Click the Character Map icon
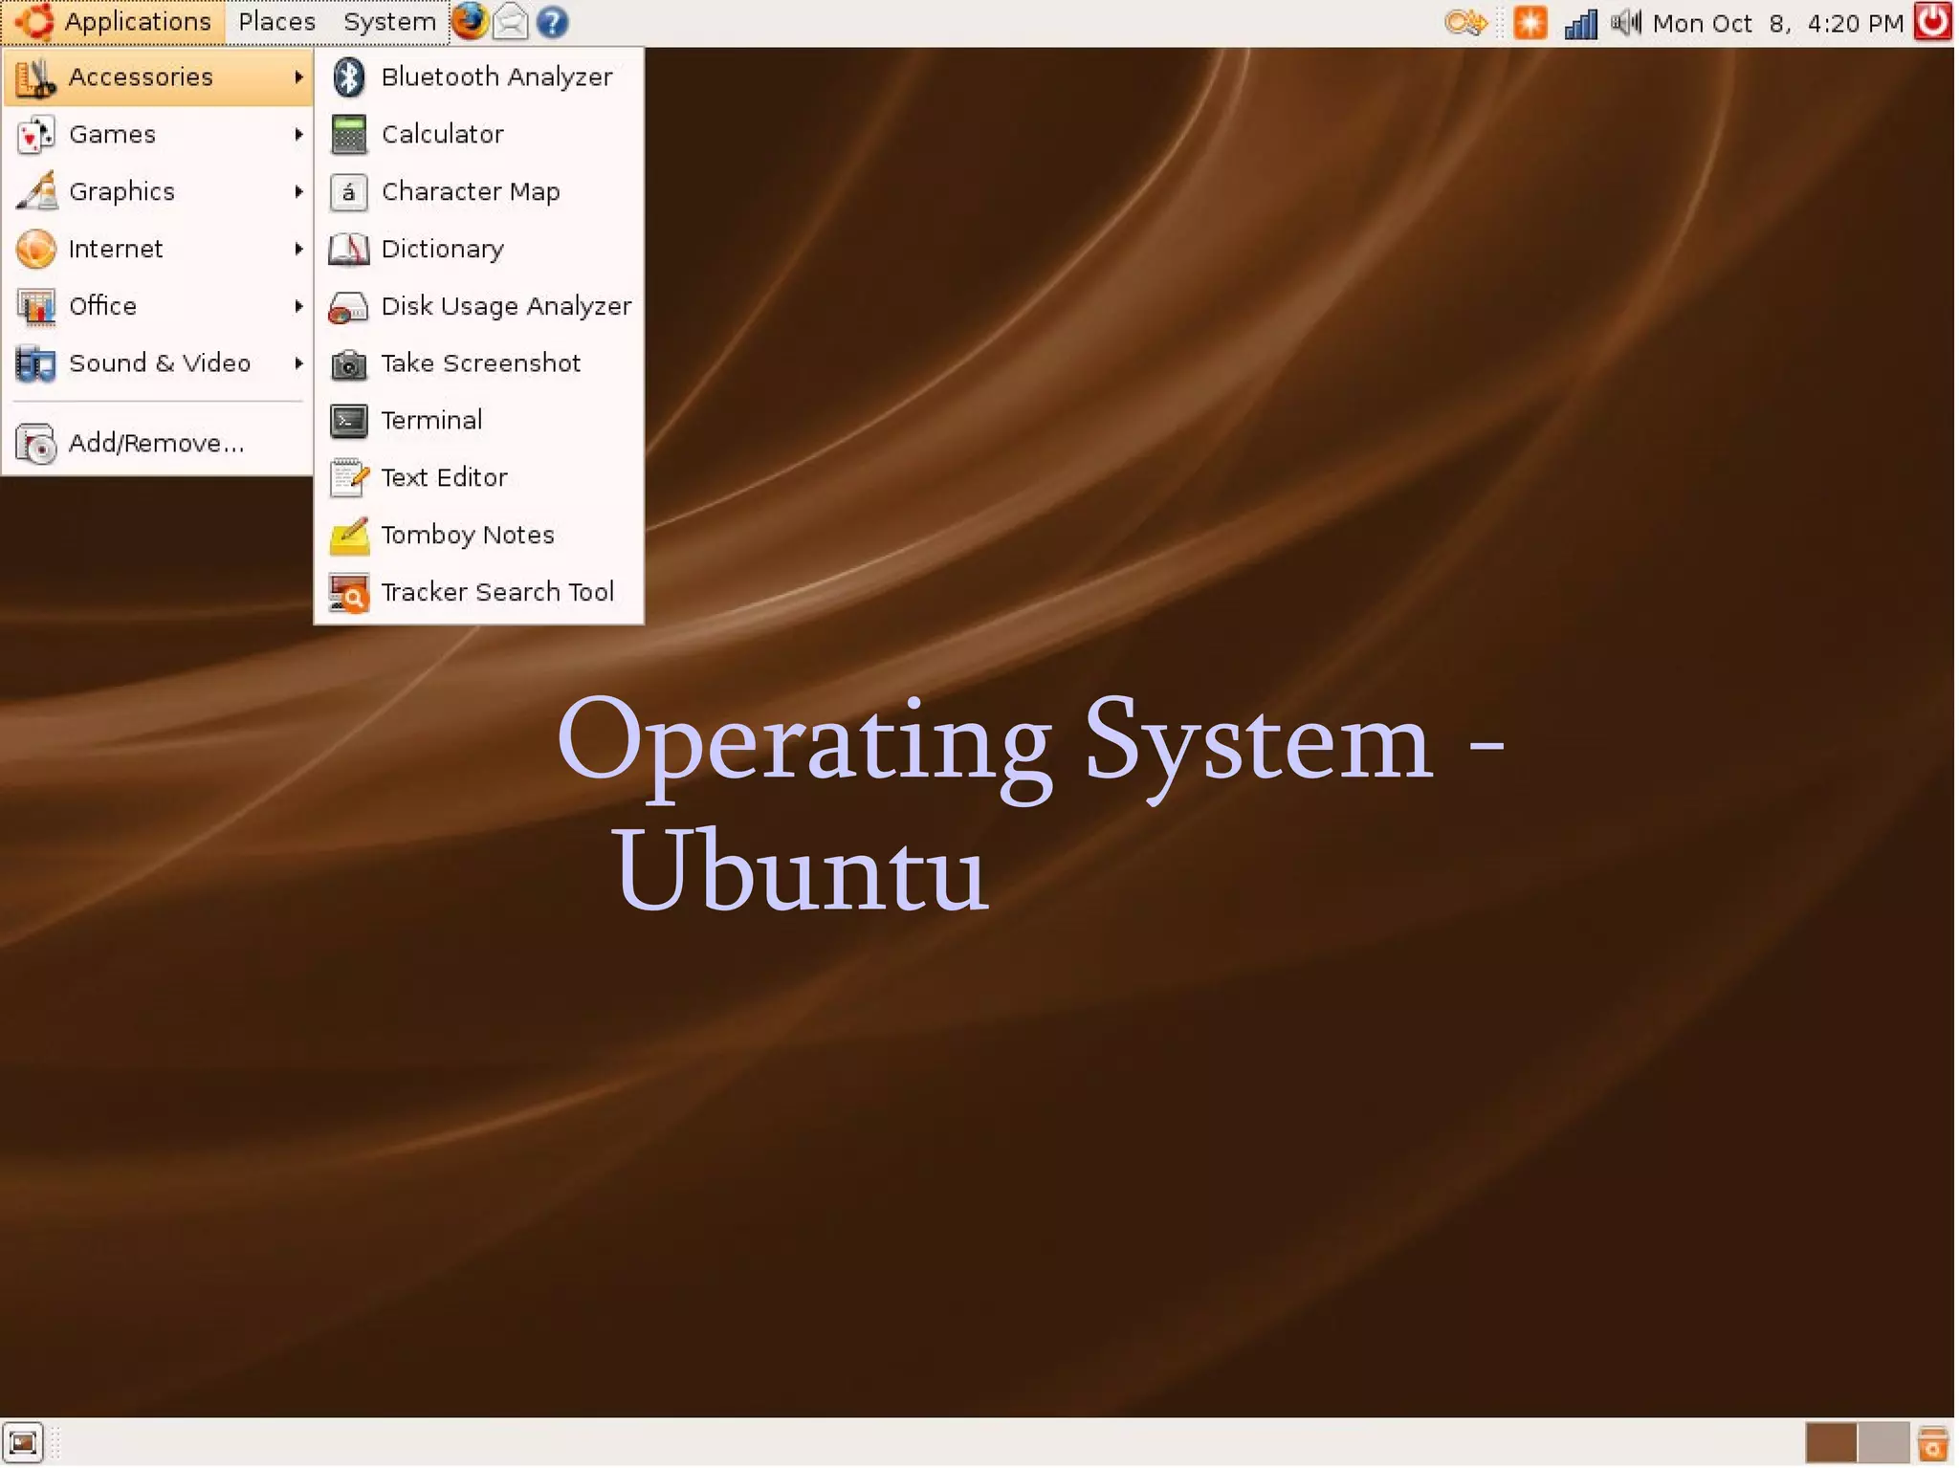The image size is (1959, 1468). tap(348, 192)
